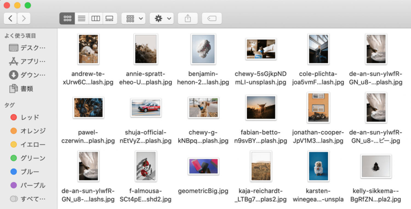Click the filename starting f-almousa-SCt4pE
The image size is (411, 209).
[x=146, y=195]
